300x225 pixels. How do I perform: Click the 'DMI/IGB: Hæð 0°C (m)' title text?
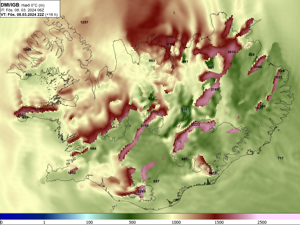point(22,5)
